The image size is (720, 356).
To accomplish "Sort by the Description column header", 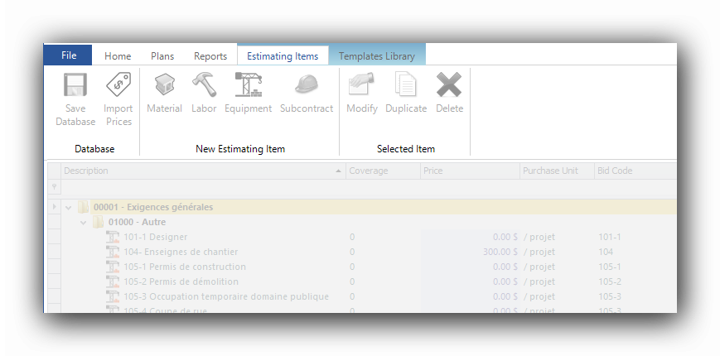I will (x=199, y=171).
